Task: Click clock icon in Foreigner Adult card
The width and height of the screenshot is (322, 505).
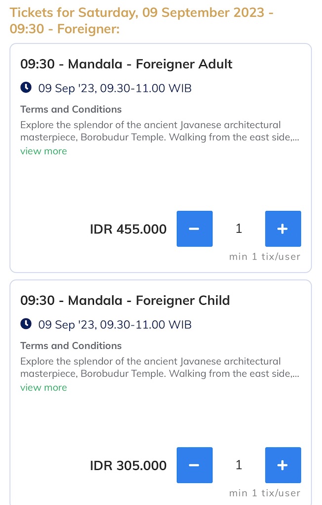Action: coord(26,87)
